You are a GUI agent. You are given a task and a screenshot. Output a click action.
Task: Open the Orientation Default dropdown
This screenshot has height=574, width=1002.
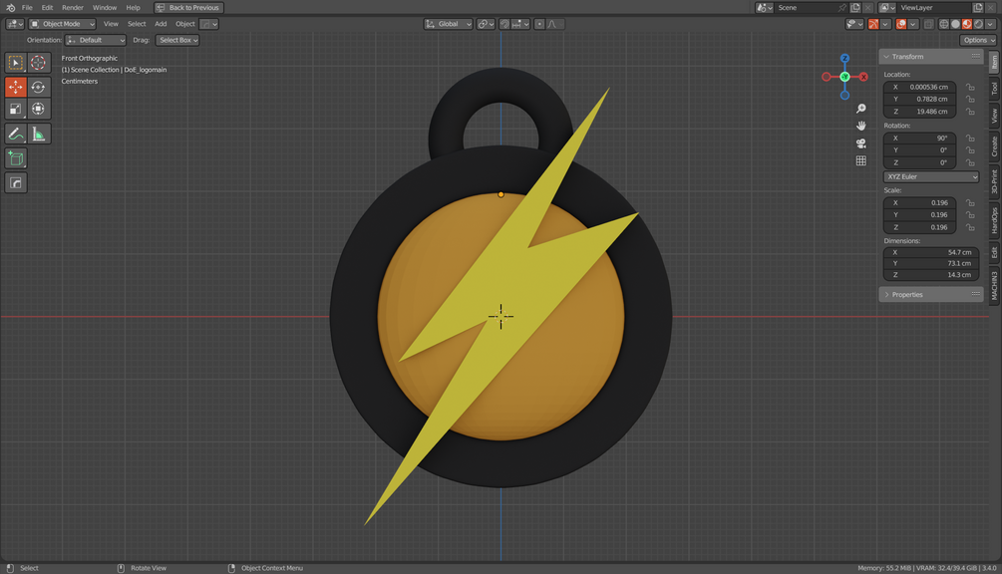click(x=96, y=40)
